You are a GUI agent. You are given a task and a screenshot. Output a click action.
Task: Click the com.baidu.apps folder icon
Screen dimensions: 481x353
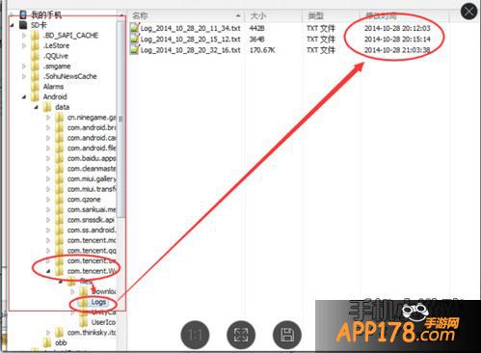pos(59,158)
